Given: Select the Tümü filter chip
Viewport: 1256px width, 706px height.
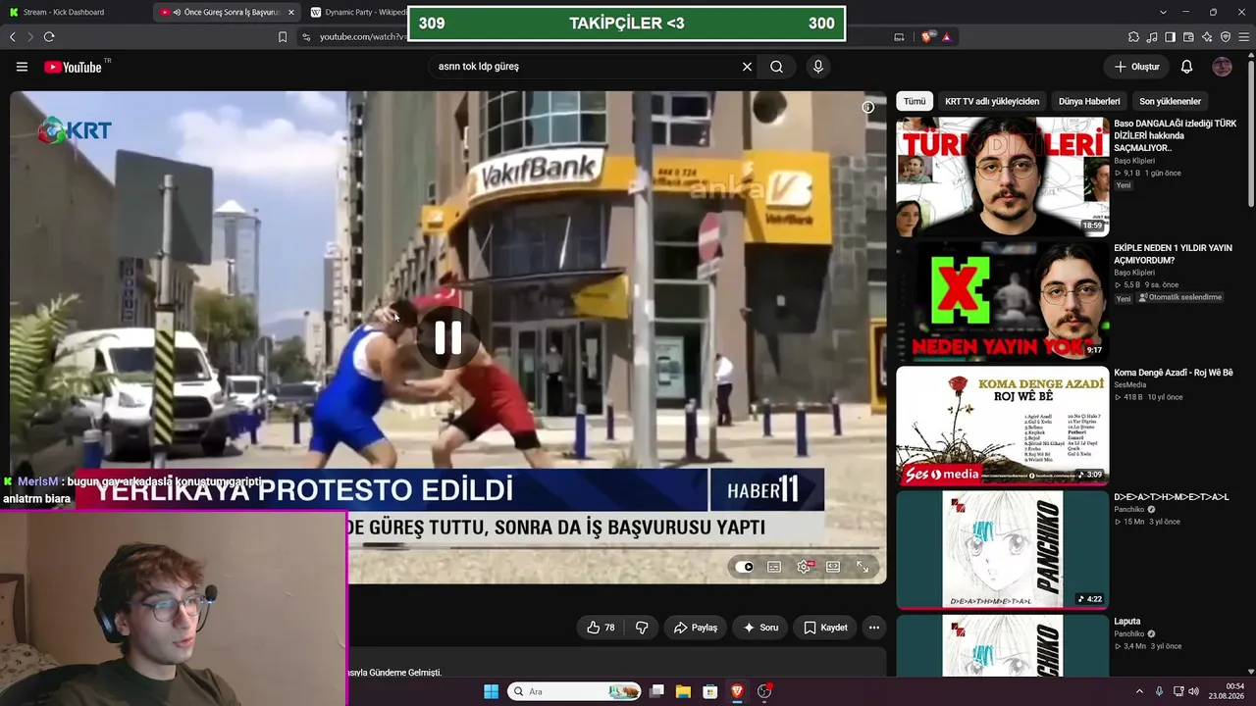Looking at the screenshot, I should tap(915, 101).
